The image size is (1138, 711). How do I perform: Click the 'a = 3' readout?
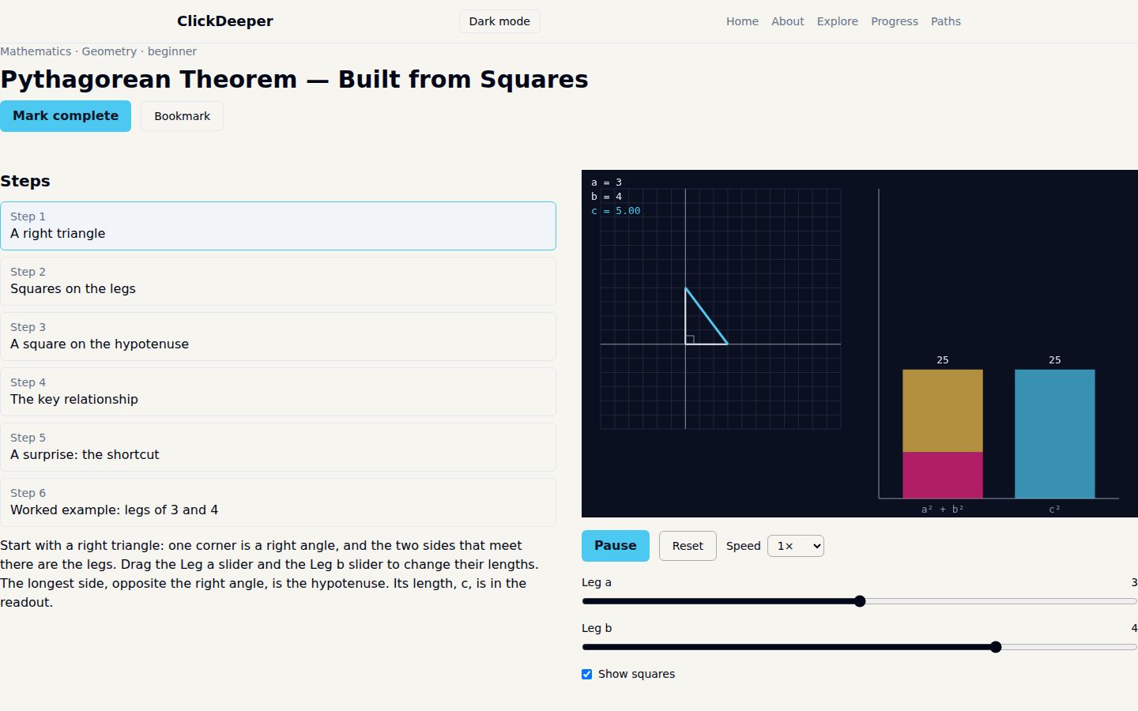[x=606, y=182]
